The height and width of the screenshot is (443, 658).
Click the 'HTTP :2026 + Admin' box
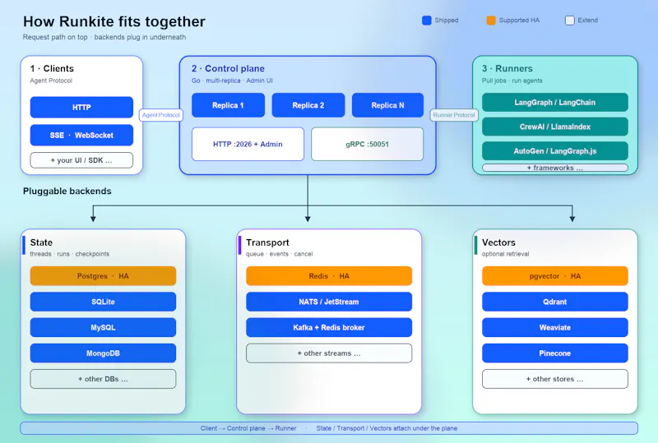point(248,144)
